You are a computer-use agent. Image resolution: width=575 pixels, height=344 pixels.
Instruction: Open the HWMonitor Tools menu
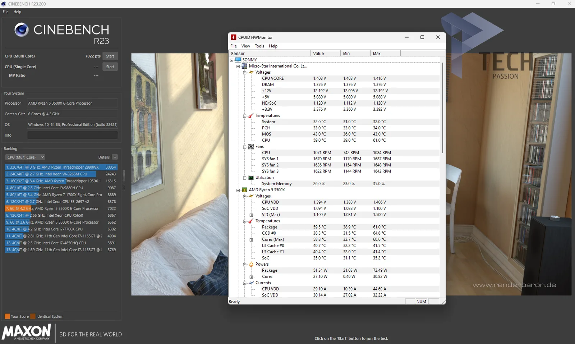(x=259, y=46)
